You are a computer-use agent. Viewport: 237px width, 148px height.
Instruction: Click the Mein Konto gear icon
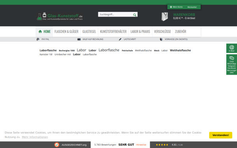tap(171, 7)
